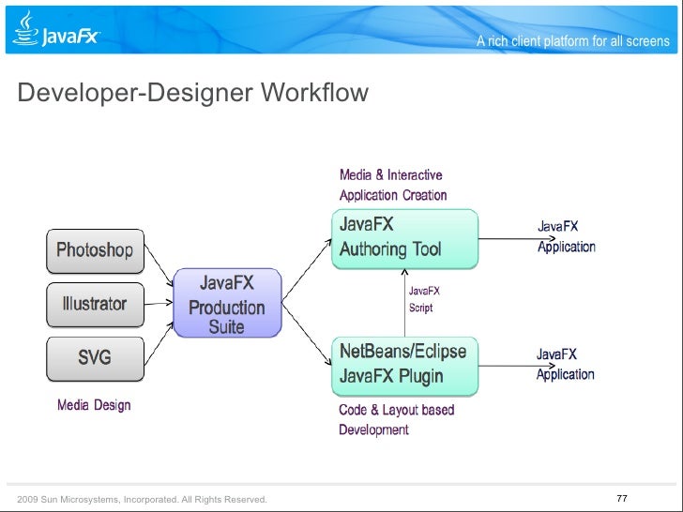The height and width of the screenshot is (512, 683).
Task: Click the 'Media & Interactive Application Creation' caption
Action: tap(393, 185)
